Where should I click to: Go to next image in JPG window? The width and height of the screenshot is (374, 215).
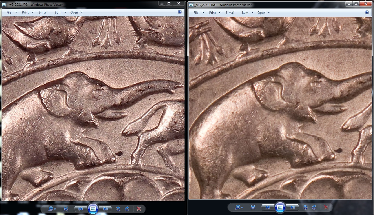pos(106,209)
